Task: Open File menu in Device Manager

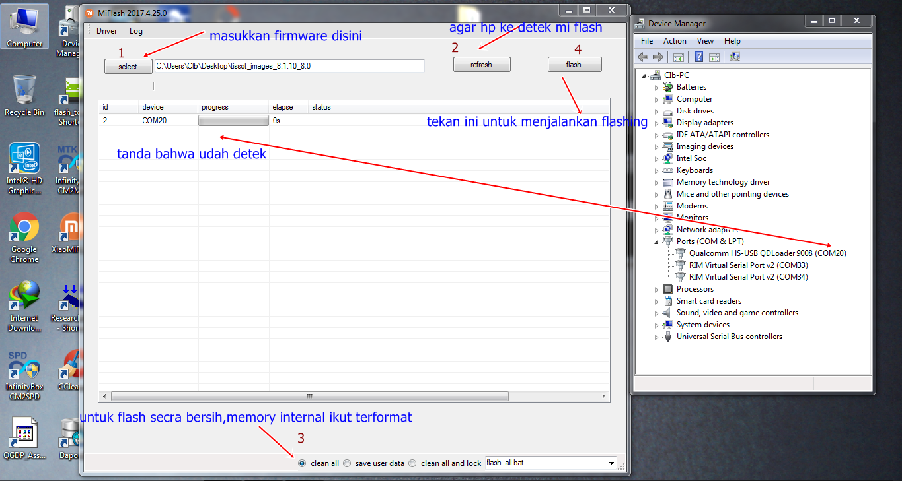Action: tap(647, 41)
